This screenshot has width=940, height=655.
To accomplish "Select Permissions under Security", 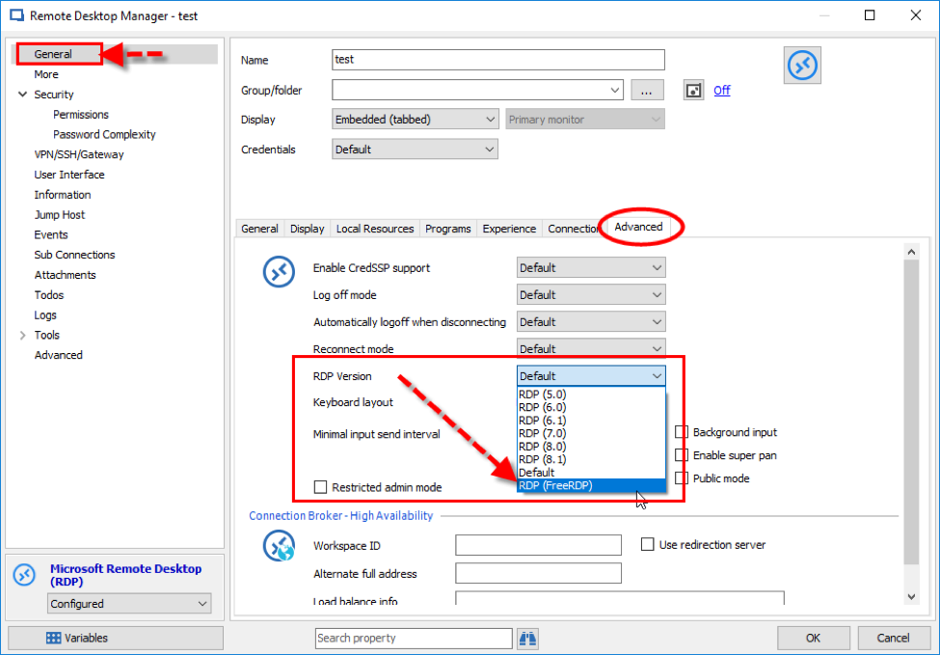I will click(x=81, y=115).
